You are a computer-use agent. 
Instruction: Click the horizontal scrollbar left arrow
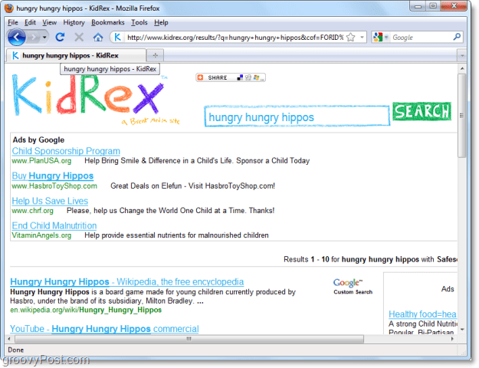click(x=9, y=339)
